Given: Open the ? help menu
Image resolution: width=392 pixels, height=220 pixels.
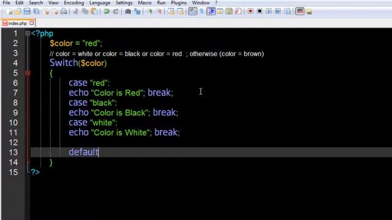Looking at the screenshot, I should click(216, 3).
